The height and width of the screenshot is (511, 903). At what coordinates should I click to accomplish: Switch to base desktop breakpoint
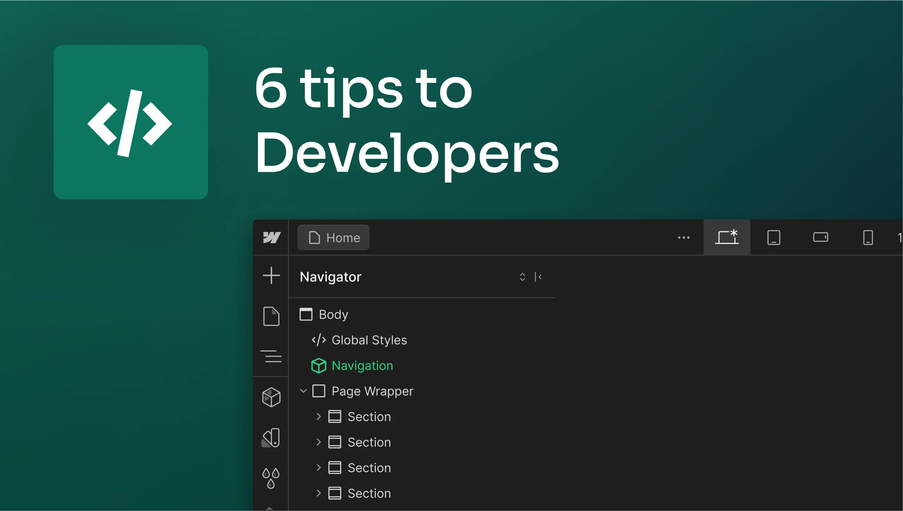(727, 237)
